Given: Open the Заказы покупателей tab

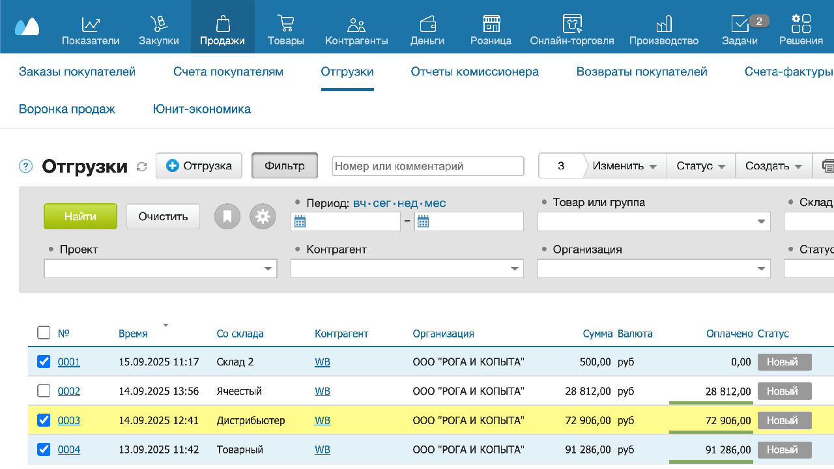Looking at the screenshot, I should point(77,72).
